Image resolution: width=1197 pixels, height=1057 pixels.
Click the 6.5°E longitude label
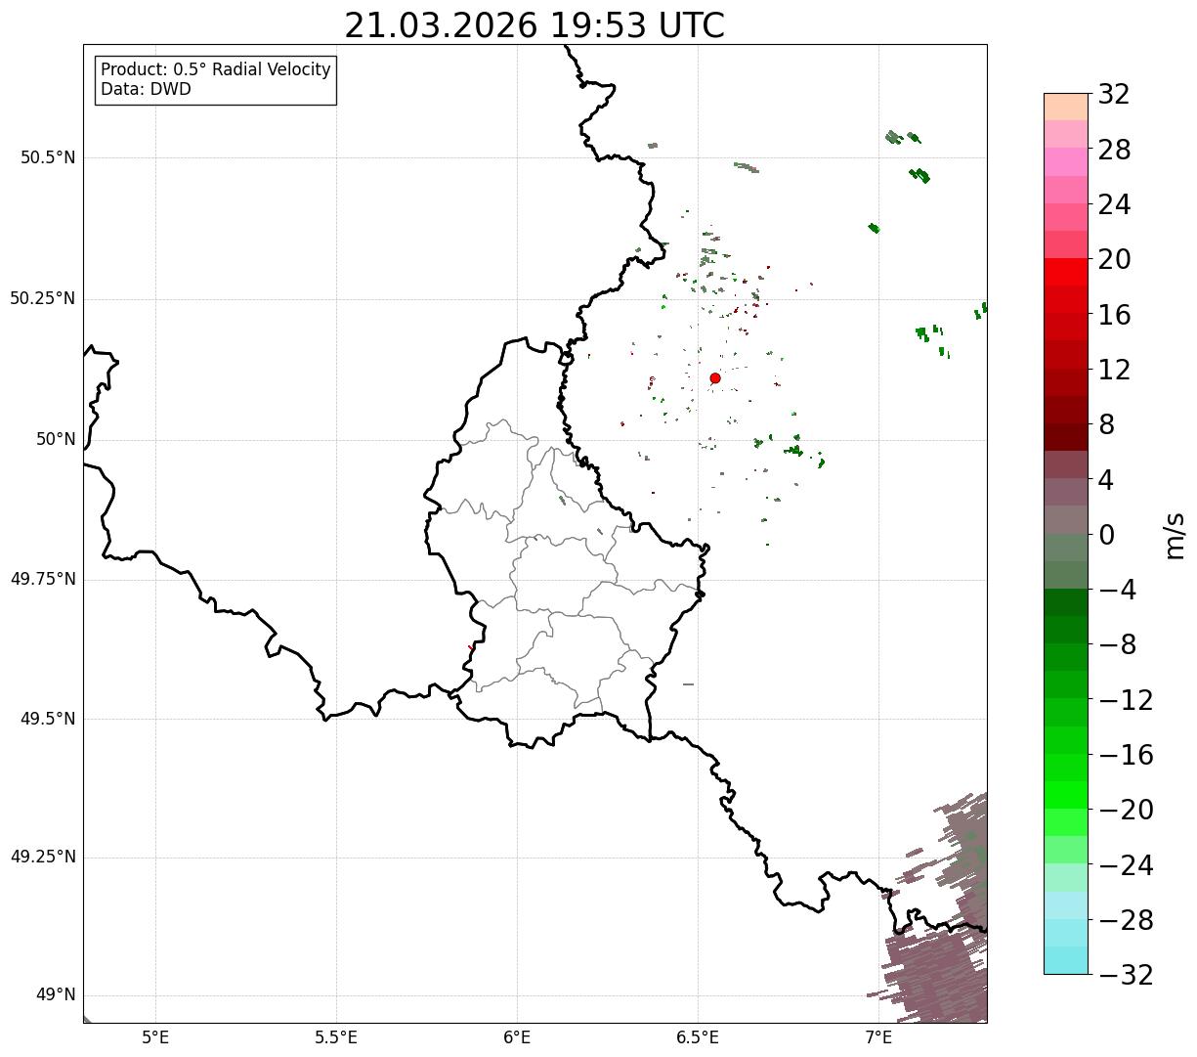[x=698, y=1036]
